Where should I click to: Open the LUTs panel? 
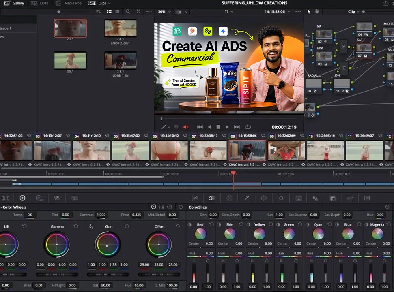click(39, 3)
